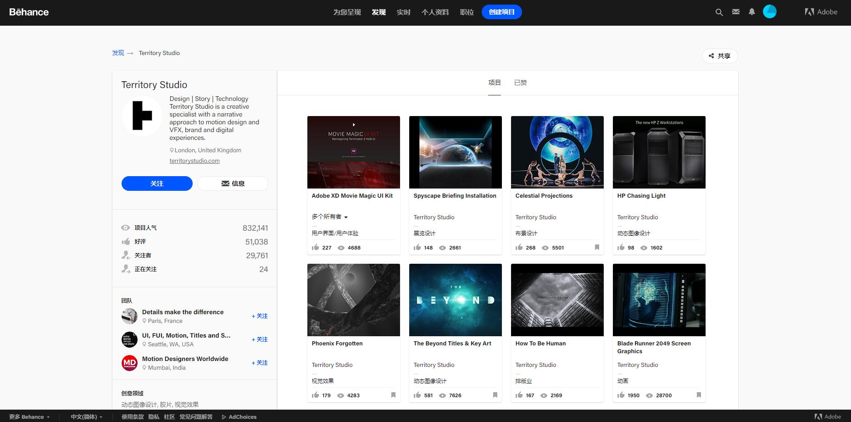This screenshot has height=422, width=851.
Task: Go to Behance home logo
Action: point(29,12)
